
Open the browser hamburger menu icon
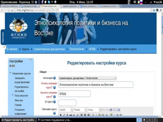pos(161,10)
